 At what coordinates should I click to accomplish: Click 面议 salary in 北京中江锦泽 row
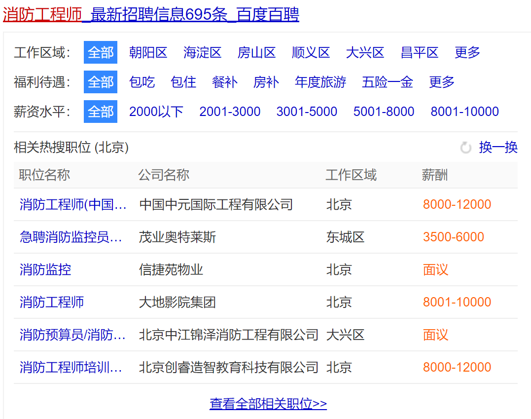[x=435, y=335]
